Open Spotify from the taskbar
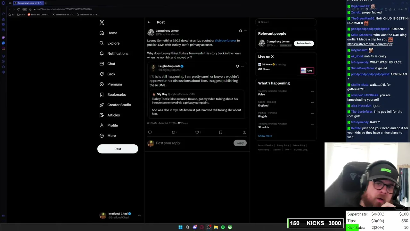The image size is (410, 231). (x=223, y=227)
